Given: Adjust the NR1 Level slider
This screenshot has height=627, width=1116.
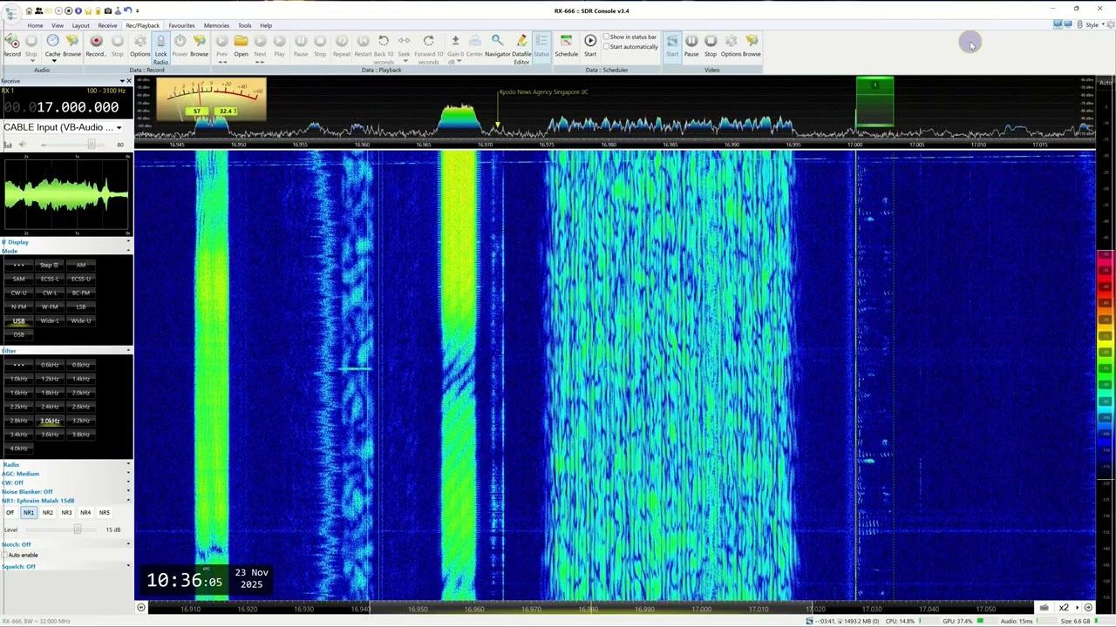Looking at the screenshot, I should (78, 529).
